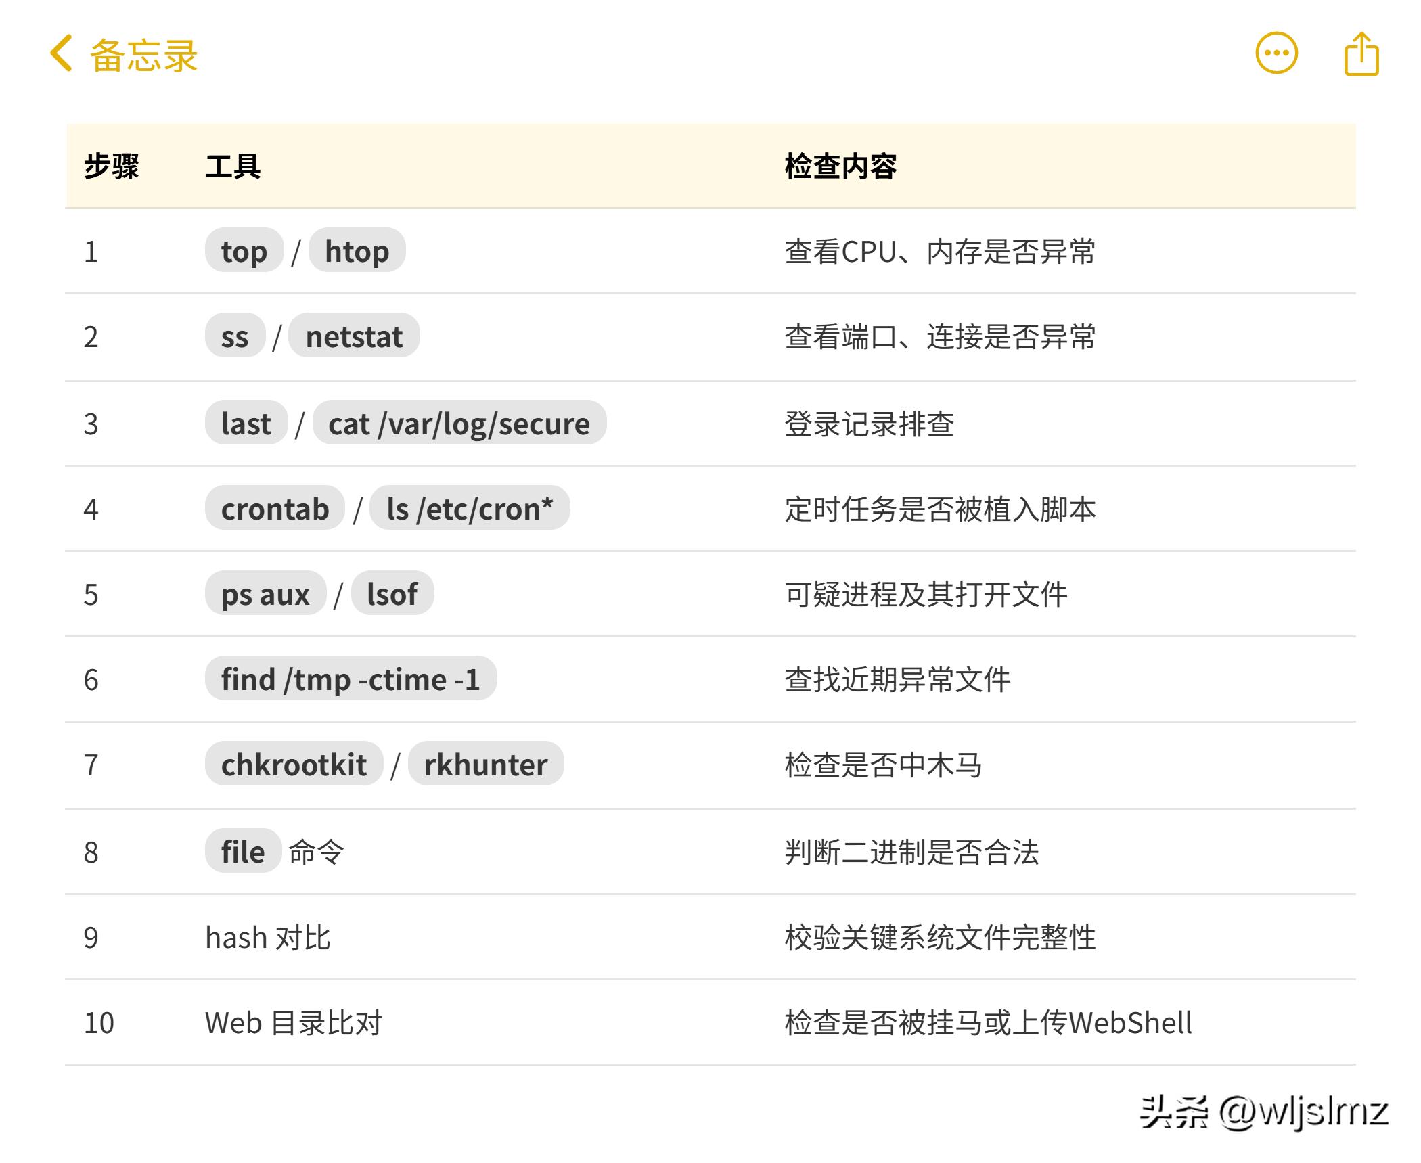Image resolution: width=1421 pixels, height=1163 pixels.
Task: Click the ls /etc/cron* tag
Action: [472, 509]
